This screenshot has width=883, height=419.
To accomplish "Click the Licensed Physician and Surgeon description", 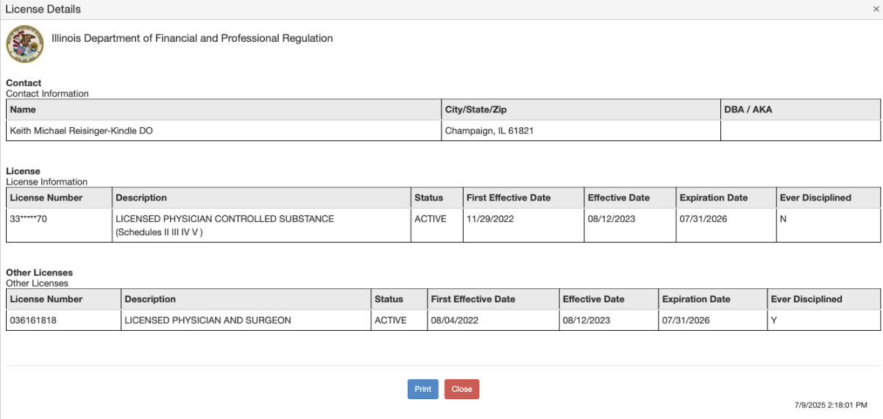I will [x=208, y=320].
